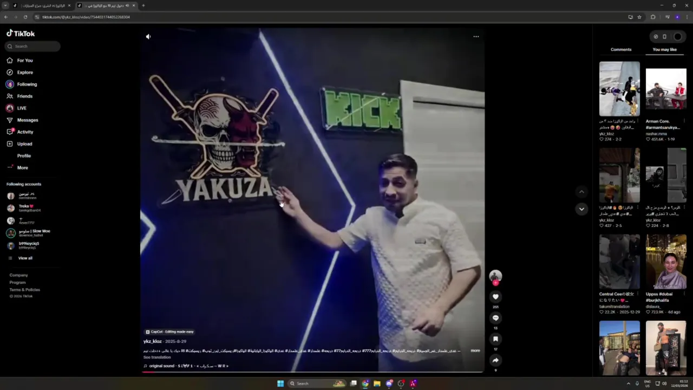The image size is (693, 390).
Task: Go to the previous video with up arrow
Action: click(x=581, y=192)
